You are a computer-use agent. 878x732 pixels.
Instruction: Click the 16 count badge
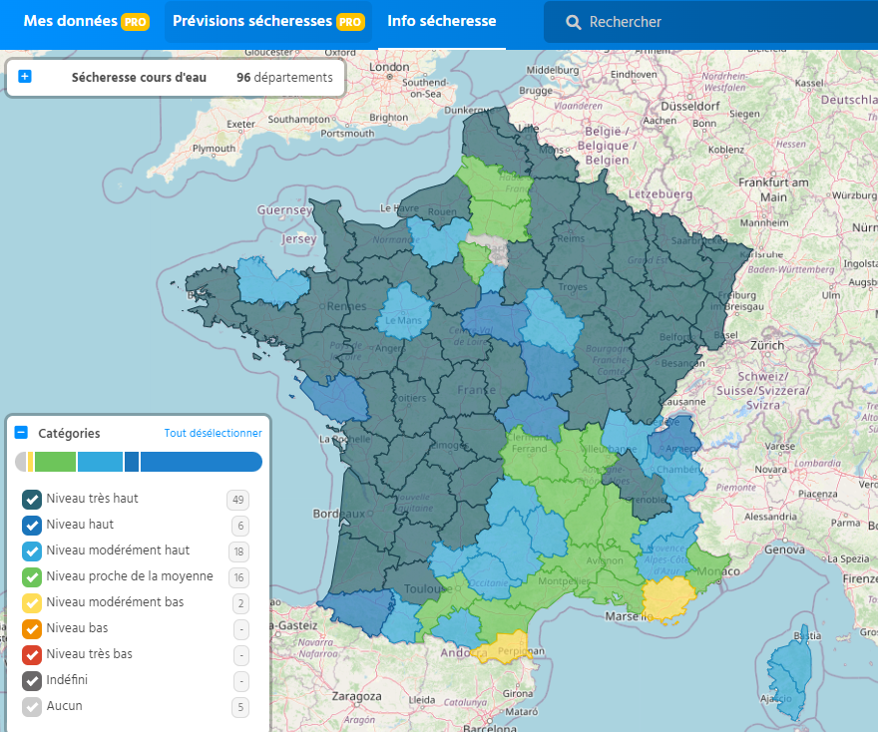coord(239,577)
